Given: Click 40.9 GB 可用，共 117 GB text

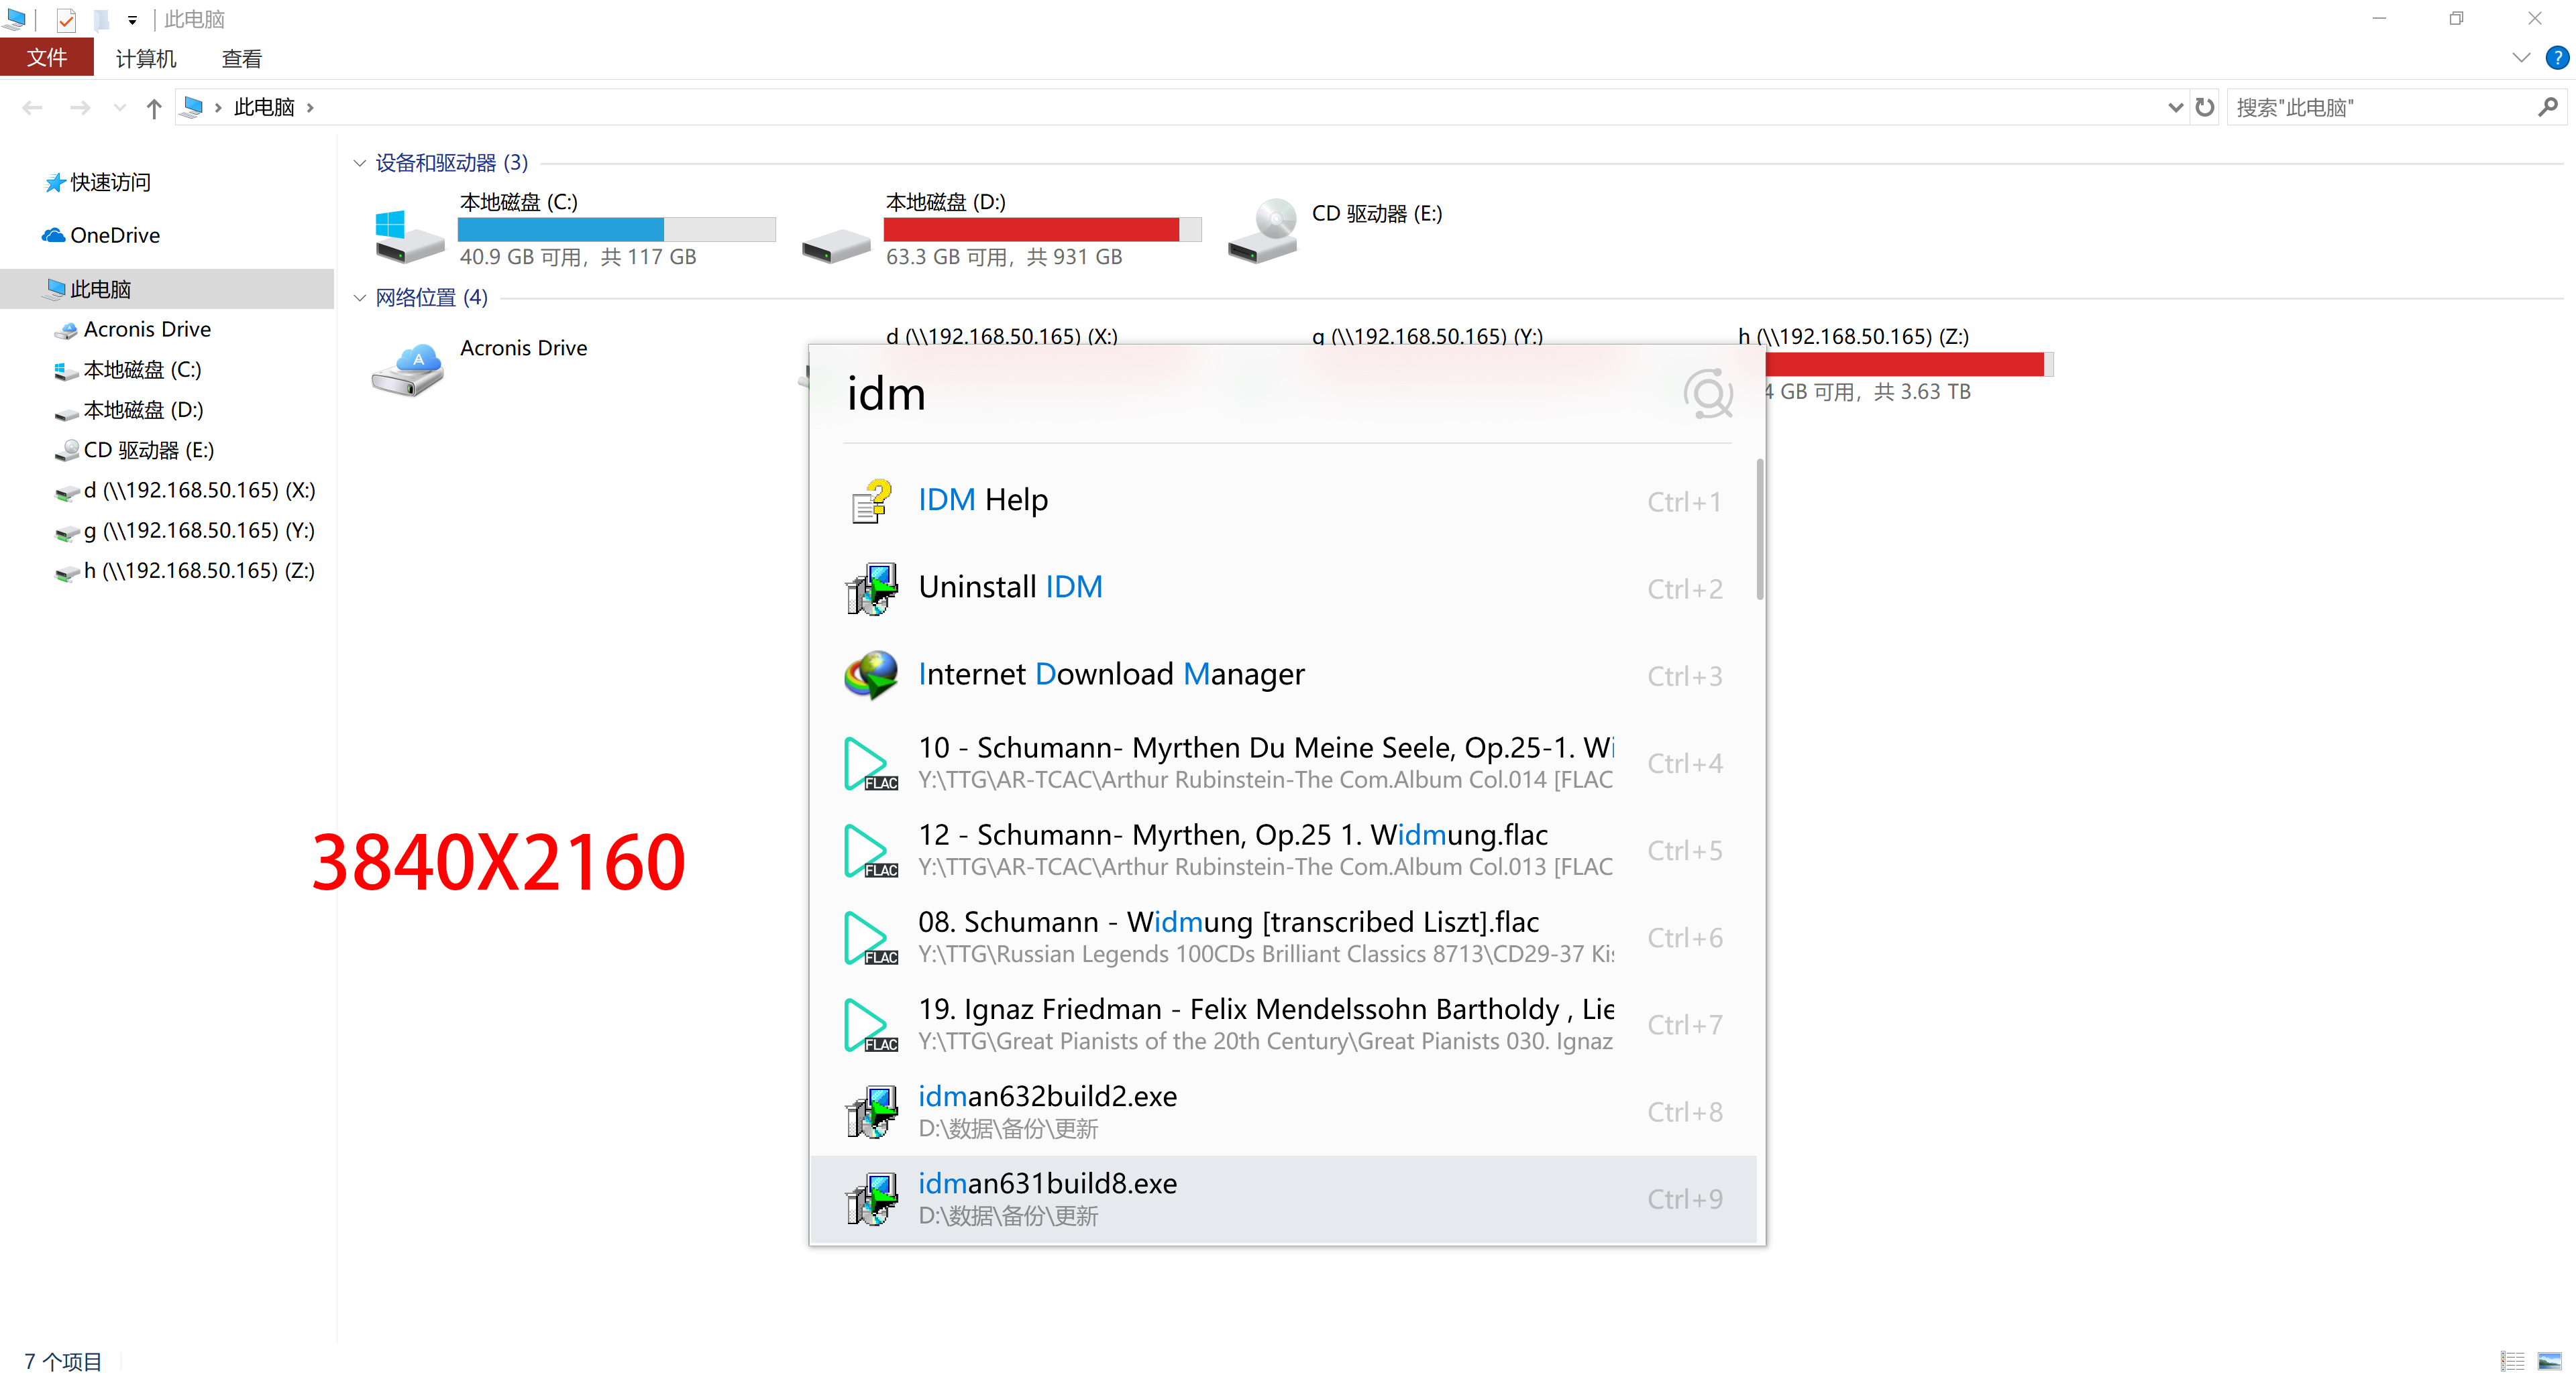Looking at the screenshot, I should click(x=578, y=257).
